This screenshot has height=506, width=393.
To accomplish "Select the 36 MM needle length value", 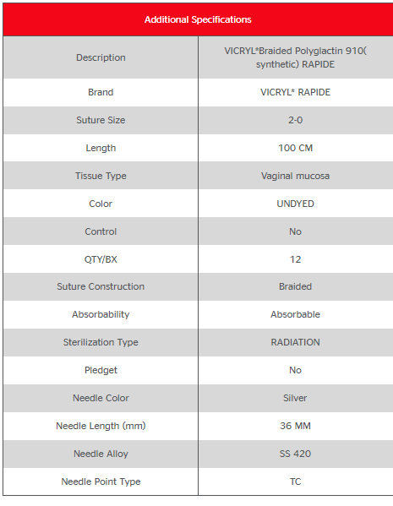I will coord(295,426).
